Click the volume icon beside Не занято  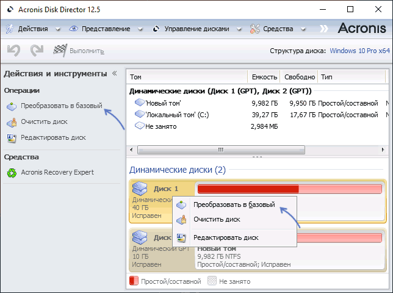[x=139, y=125]
